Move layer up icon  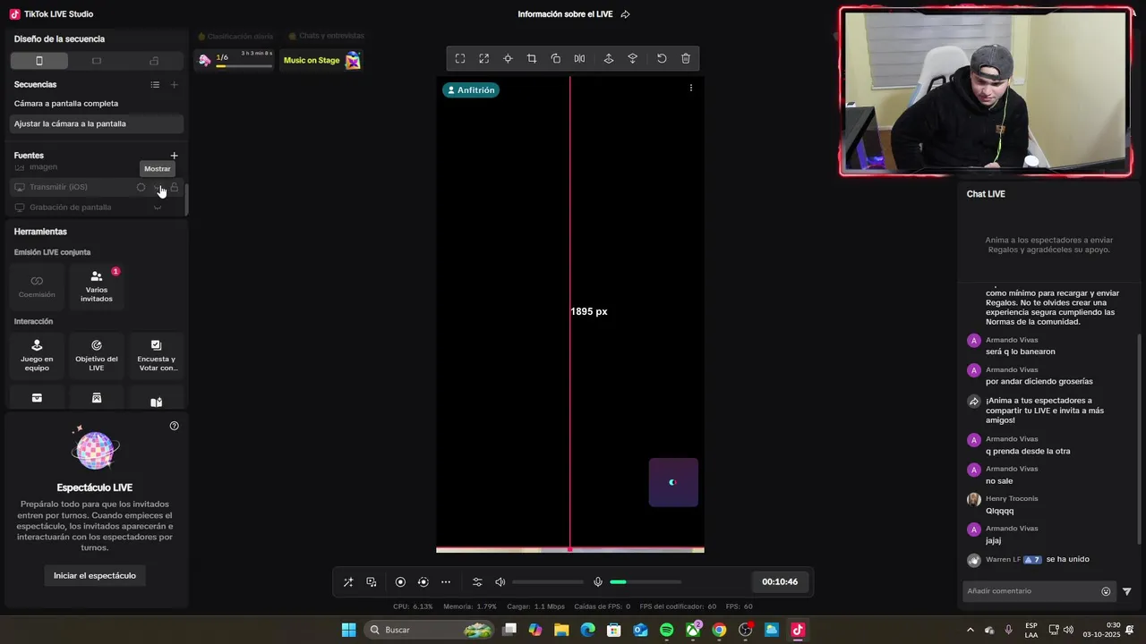point(609,59)
